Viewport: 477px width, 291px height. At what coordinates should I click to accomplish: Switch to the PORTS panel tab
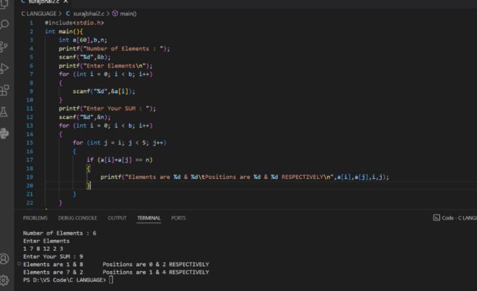point(178,218)
